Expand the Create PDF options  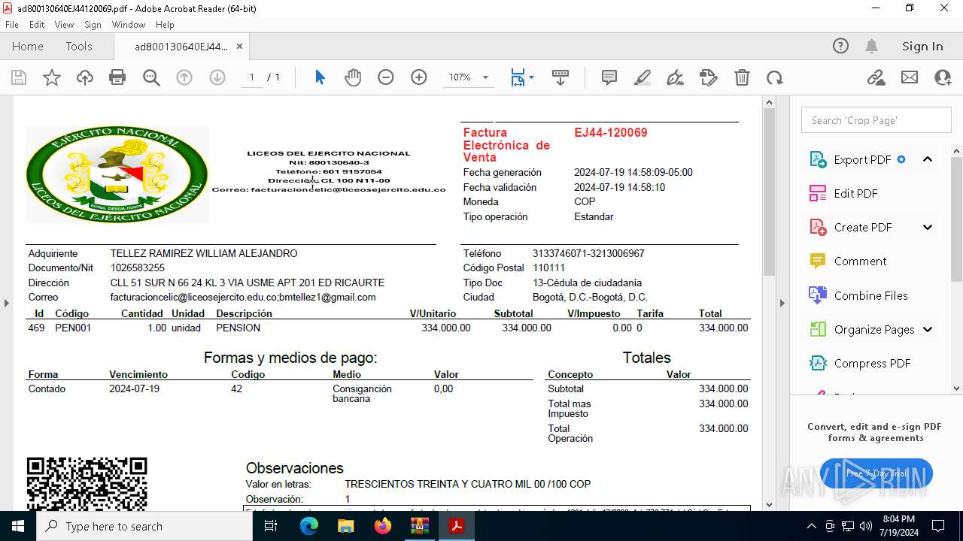coord(928,227)
